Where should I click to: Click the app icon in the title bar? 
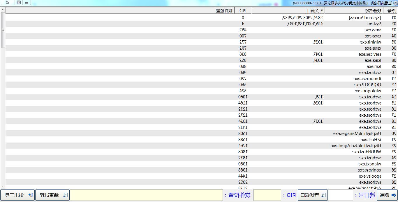[x=395, y=3]
